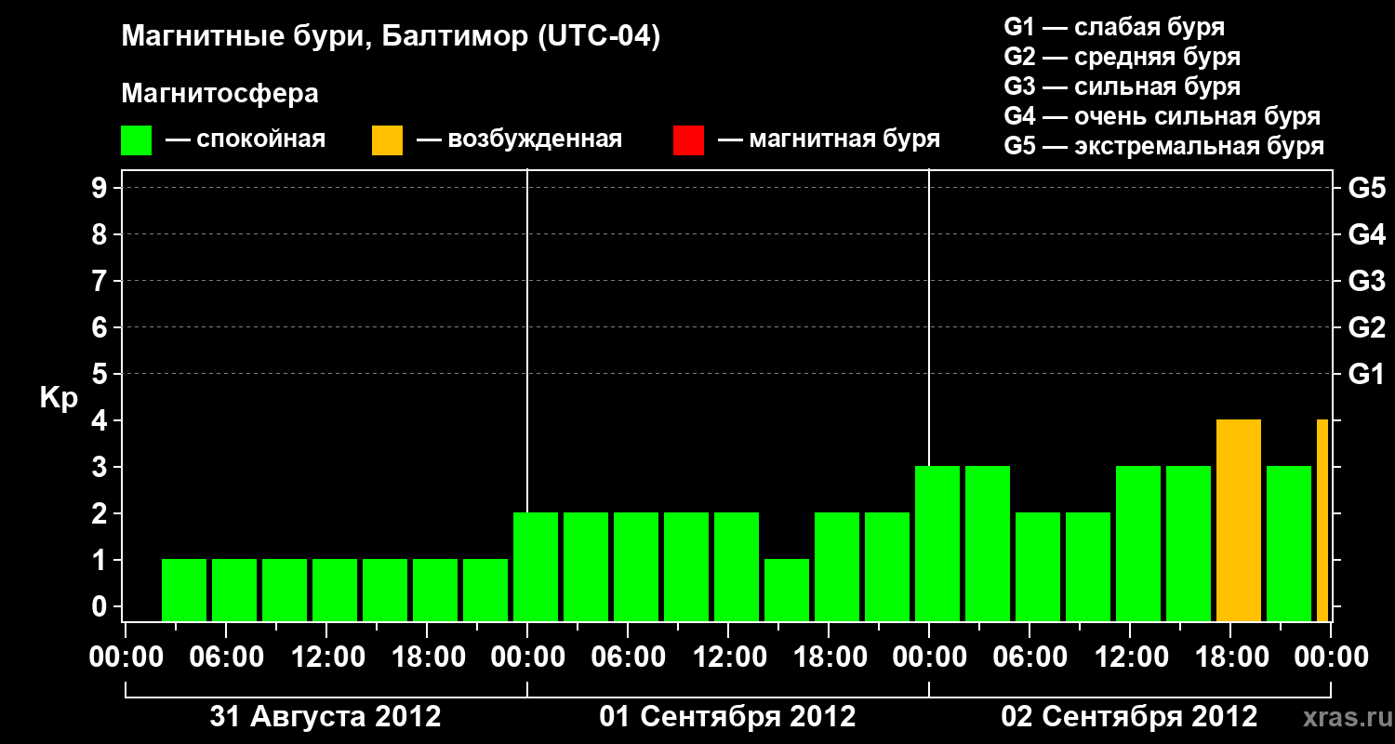Image resolution: width=1395 pixels, height=744 pixels.
Task: Select legend line 'G2 — средняя буря'
Action: 1122,57
